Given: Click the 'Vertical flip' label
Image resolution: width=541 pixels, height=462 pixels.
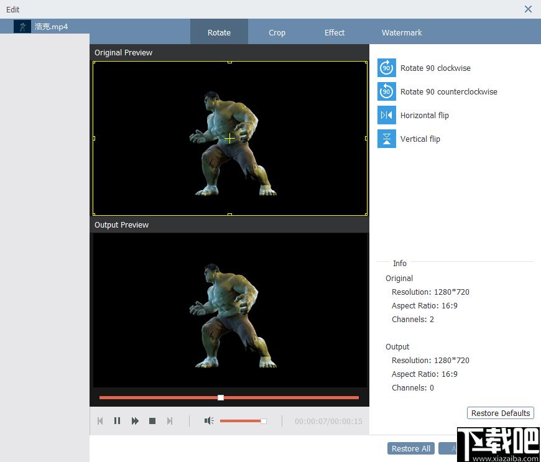Looking at the screenshot, I should point(420,139).
